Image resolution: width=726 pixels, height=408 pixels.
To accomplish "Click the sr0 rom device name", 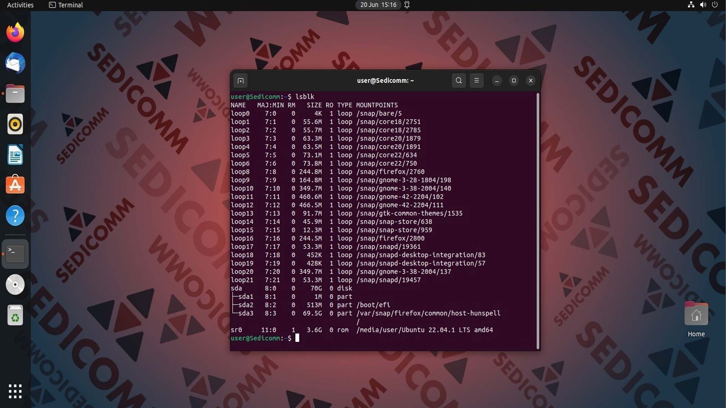I will [236, 330].
